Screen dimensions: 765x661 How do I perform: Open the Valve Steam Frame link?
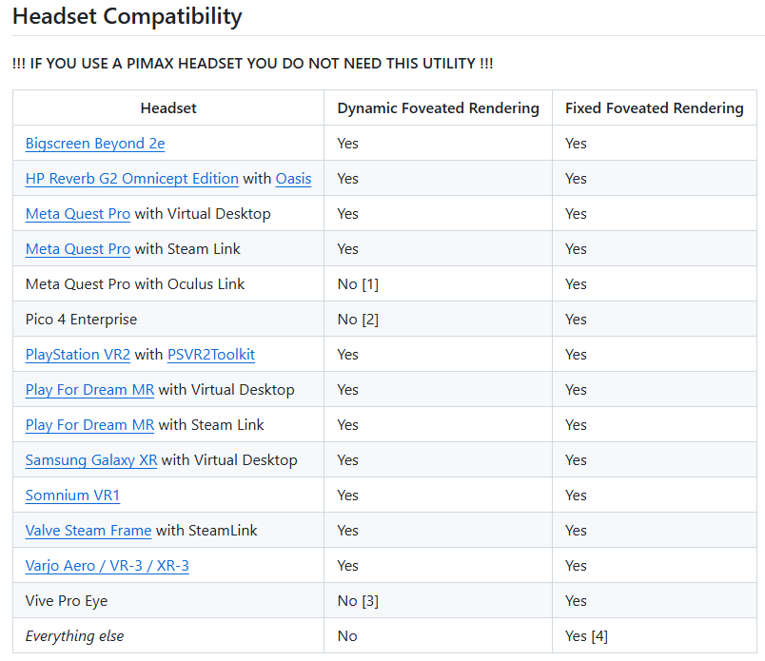tap(88, 531)
